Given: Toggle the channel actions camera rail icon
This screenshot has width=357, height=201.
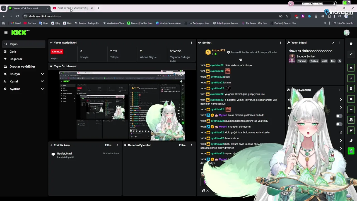Looking at the screenshot, I should click(x=351, y=120).
